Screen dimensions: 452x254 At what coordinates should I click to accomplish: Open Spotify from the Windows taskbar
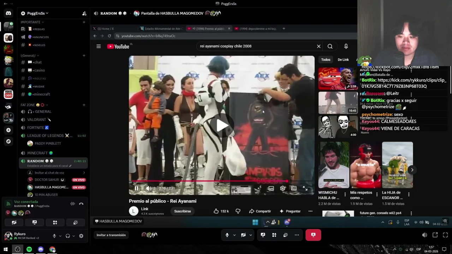pos(29,249)
